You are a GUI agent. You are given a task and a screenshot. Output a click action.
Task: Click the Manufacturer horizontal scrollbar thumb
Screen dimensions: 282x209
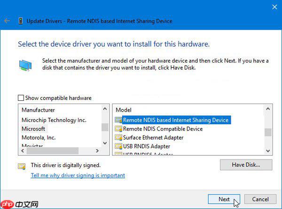(x=53, y=151)
